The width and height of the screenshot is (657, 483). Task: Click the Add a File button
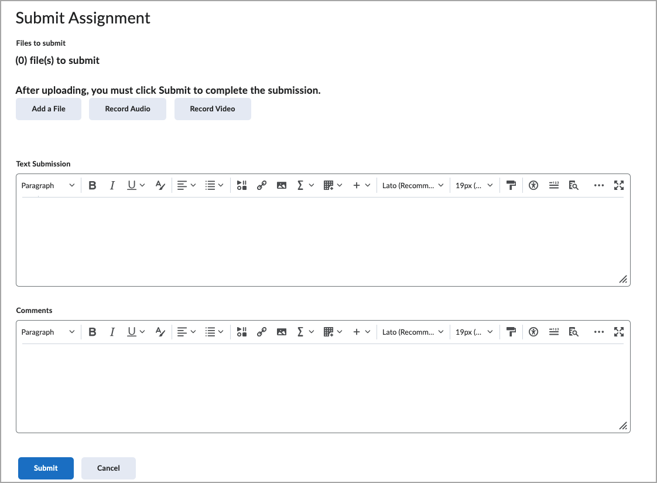(48, 109)
